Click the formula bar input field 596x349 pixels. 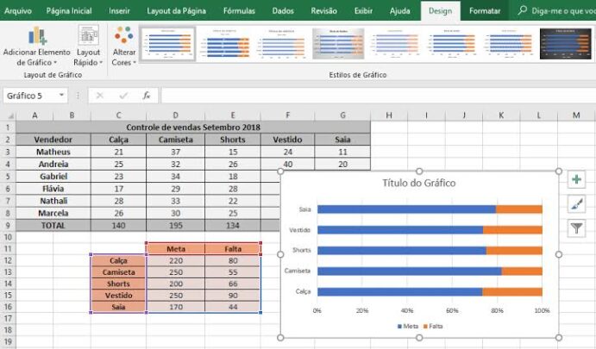point(378,96)
